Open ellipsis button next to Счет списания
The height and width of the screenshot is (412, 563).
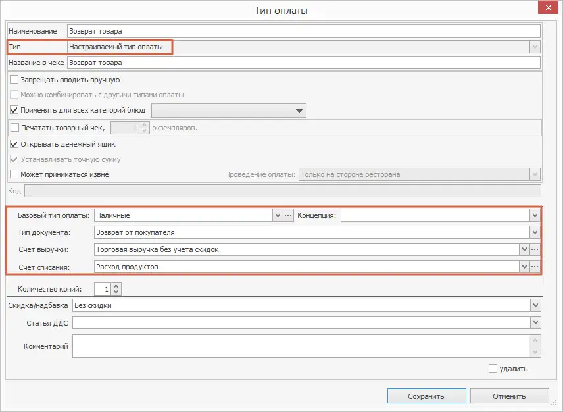pyautogui.click(x=535, y=267)
